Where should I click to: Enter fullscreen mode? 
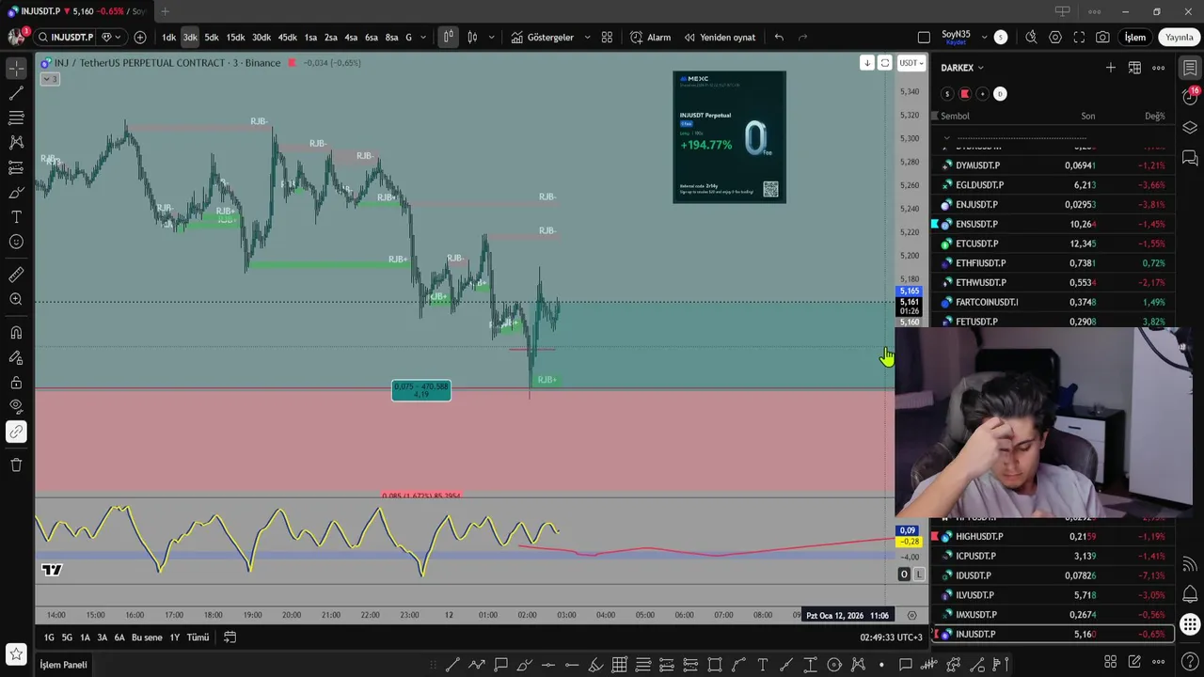pos(1079,38)
